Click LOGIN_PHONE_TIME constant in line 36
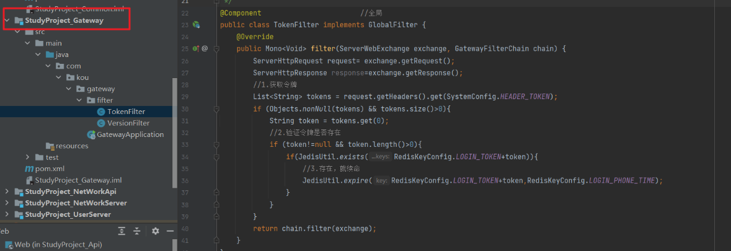Viewport: 731px width, 251px height. point(622,180)
